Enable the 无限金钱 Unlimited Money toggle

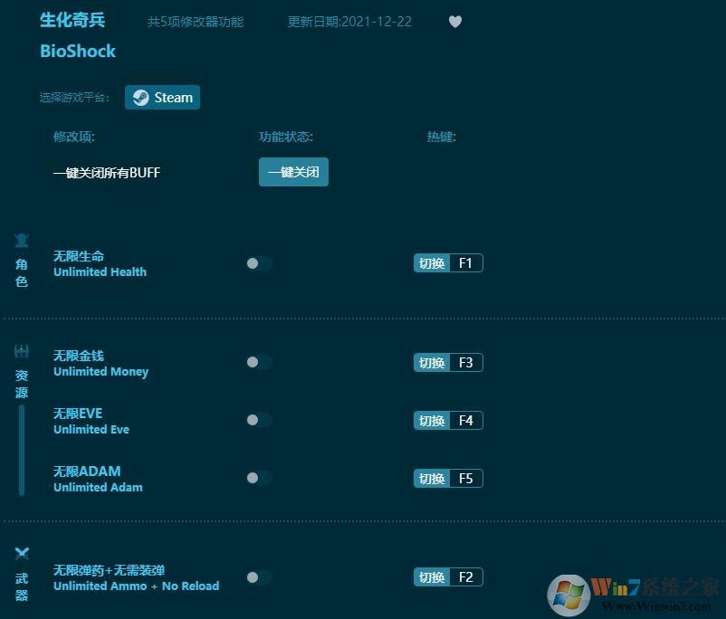(x=259, y=363)
